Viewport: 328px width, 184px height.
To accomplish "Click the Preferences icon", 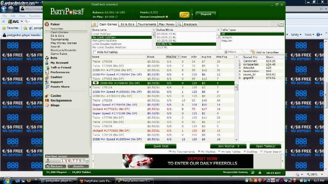I will [47, 72].
